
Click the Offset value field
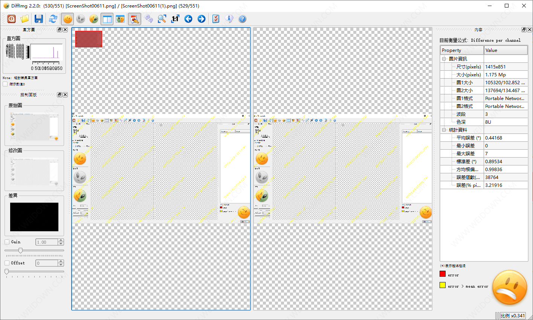click(x=47, y=263)
